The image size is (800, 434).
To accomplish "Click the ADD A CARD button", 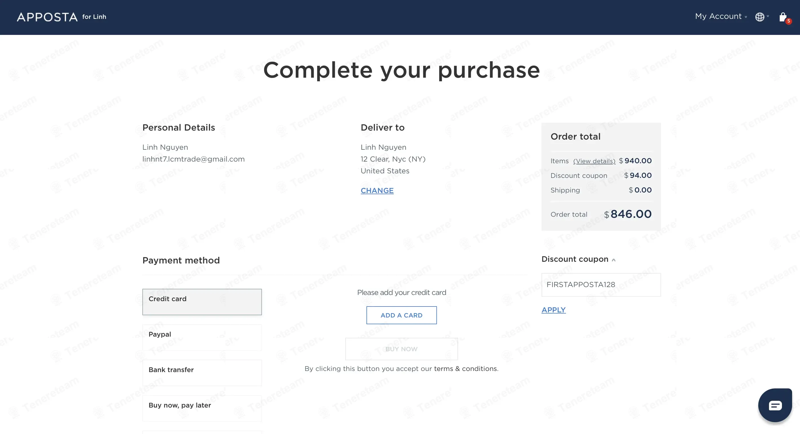I will [402, 315].
